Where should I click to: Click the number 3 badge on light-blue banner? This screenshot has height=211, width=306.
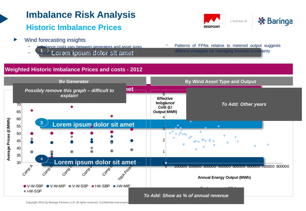coord(42,122)
